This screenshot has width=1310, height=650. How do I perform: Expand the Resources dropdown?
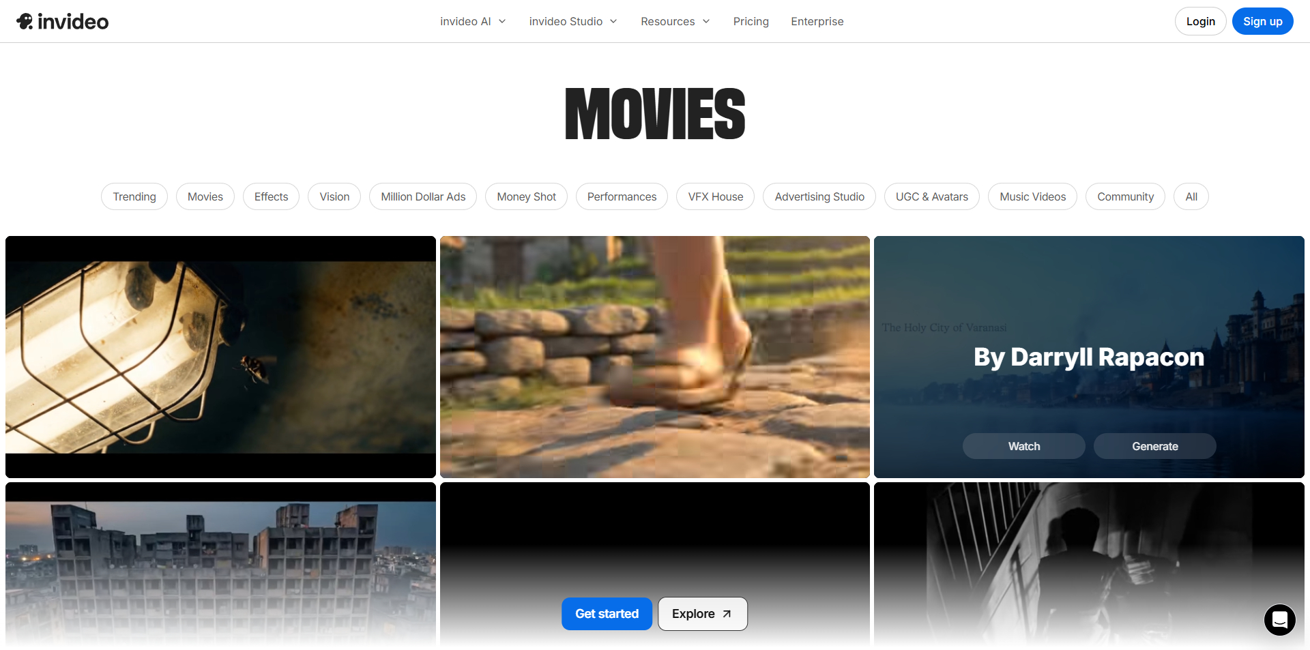675,21
